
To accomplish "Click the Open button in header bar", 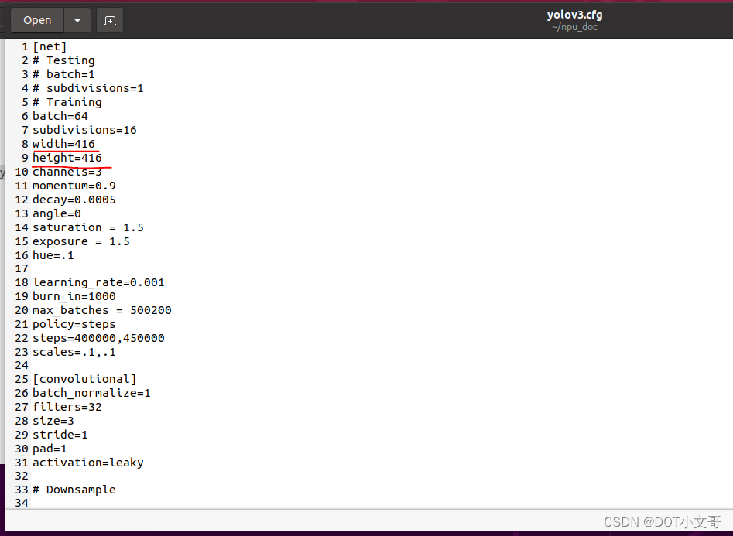I will pyautogui.click(x=37, y=20).
